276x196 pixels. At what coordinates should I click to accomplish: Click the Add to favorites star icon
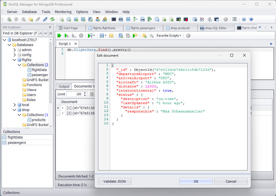coord(144,36)
